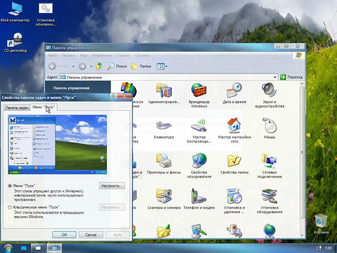Open Звуки и аудиоустройства icon
This screenshot has width=337, height=253.
click(x=270, y=95)
